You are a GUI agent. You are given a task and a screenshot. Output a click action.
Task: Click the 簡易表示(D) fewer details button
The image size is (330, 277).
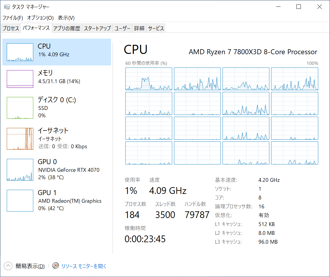click(30, 266)
